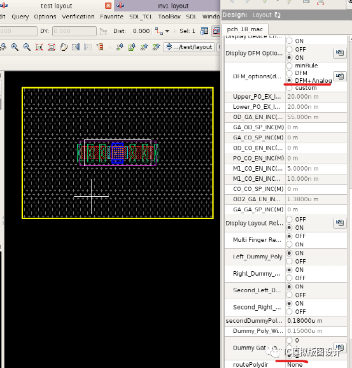Select the minRule DFM option

[x=289, y=66]
